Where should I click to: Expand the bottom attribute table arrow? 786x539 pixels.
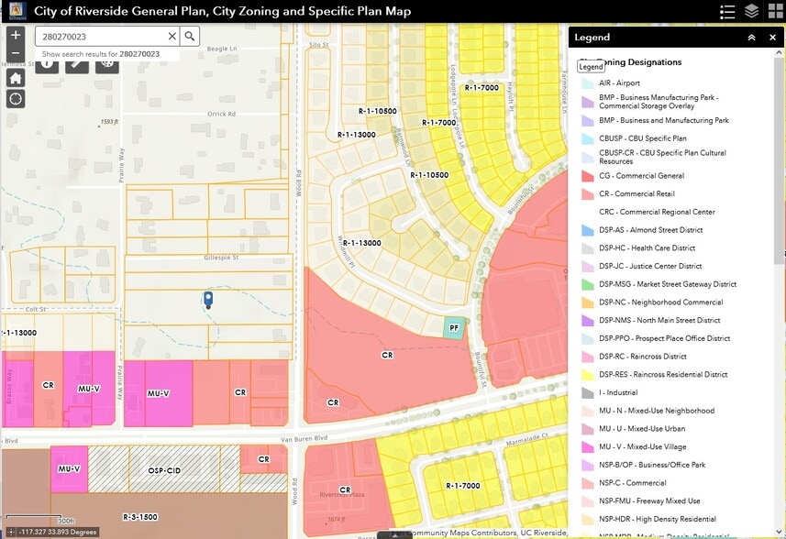(x=393, y=534)
